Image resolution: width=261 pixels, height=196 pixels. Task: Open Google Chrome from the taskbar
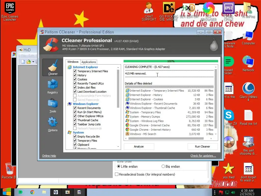[32, 192]
